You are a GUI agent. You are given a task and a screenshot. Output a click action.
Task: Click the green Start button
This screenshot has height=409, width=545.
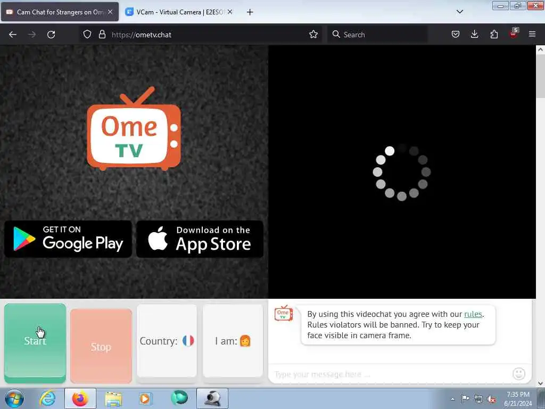pyautogui.click(x=35, y=343)
